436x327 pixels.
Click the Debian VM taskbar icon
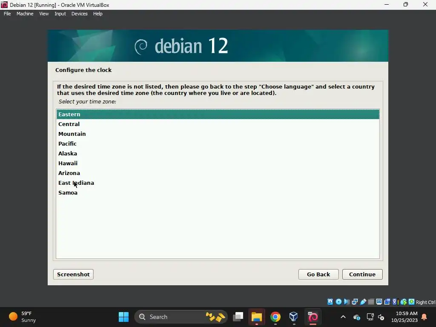click(x=313, y=317)
